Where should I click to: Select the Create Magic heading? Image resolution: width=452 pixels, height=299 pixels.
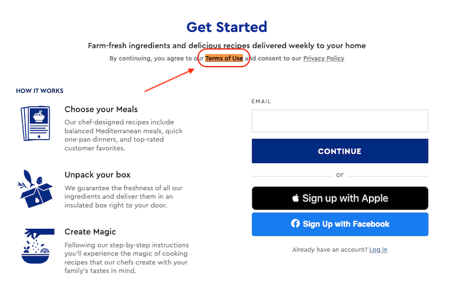click(90, 232)
